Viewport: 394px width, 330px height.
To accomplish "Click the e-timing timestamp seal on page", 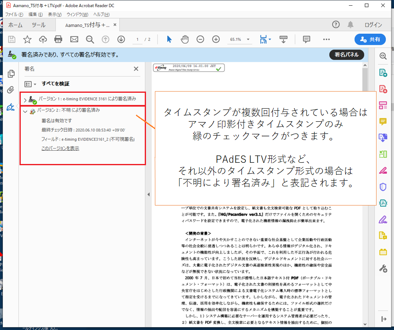I will tap(189, 68).
